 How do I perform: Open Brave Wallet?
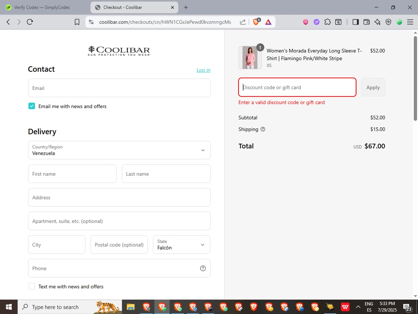366,22
